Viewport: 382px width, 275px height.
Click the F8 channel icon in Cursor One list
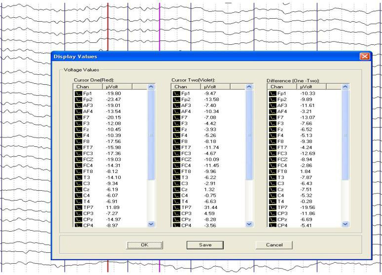pos(77,141)
